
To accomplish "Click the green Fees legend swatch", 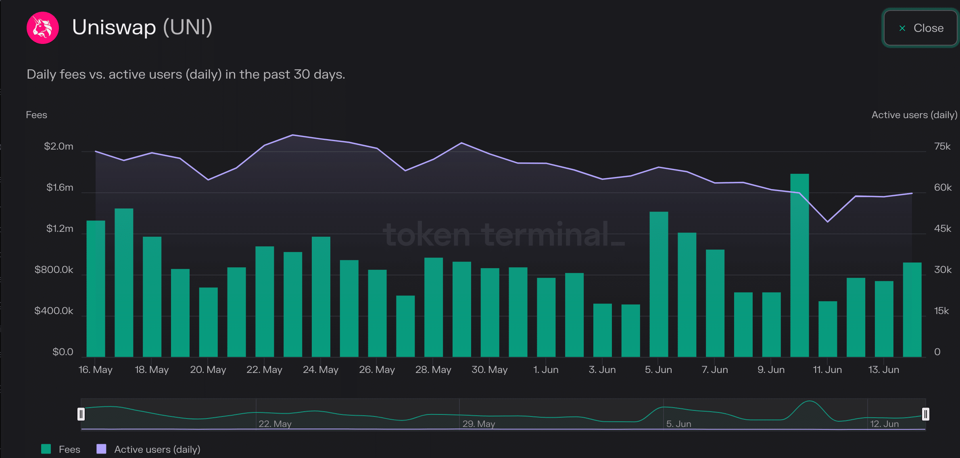I will click(46, 449).
